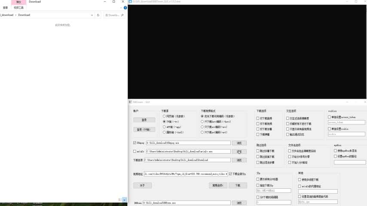Open the 视频工具 ribbon tab

tap(19, 8)
